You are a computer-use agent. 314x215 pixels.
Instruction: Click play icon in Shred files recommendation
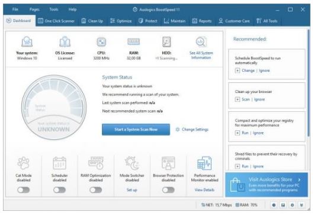coord(238,166)
